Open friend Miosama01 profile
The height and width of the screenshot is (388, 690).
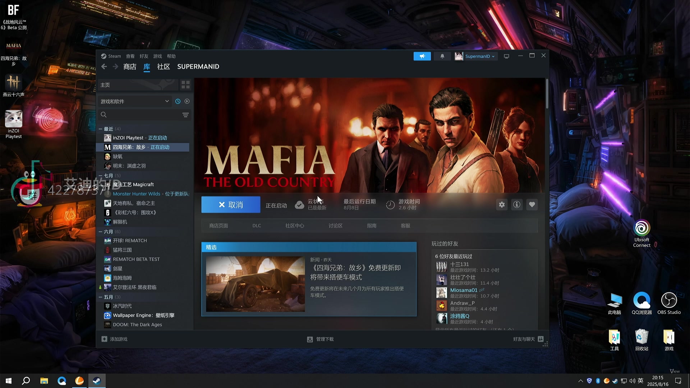click(464, 290)
